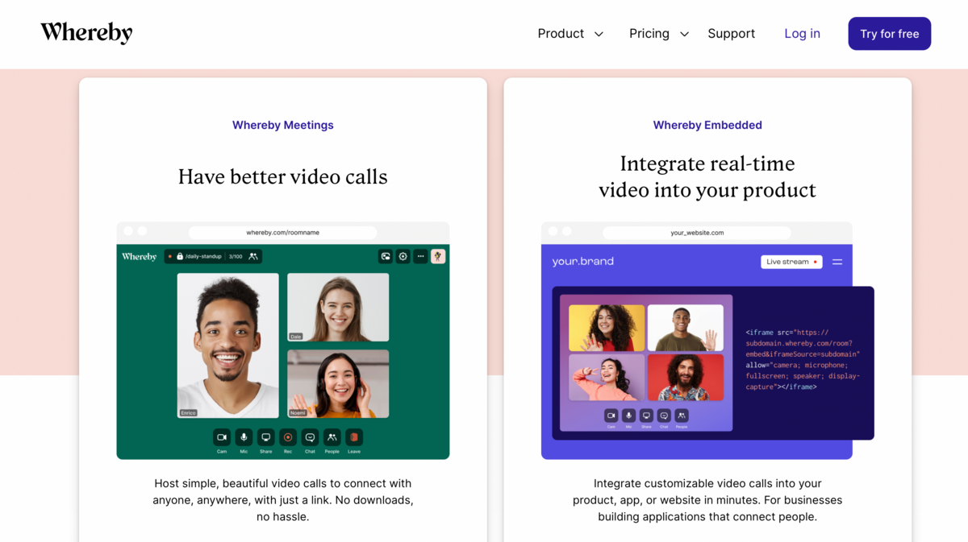The width and height of the screenshot is (968, 542).
Task: Click the Chat icon in the embedded preview
Action: click(664, 416)
